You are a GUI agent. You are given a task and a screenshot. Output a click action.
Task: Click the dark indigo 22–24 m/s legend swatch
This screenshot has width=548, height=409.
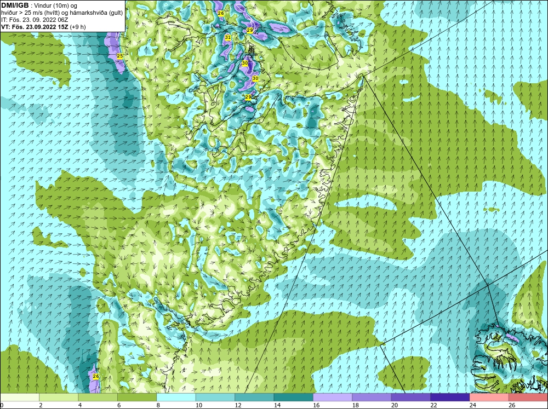(450, 397)
